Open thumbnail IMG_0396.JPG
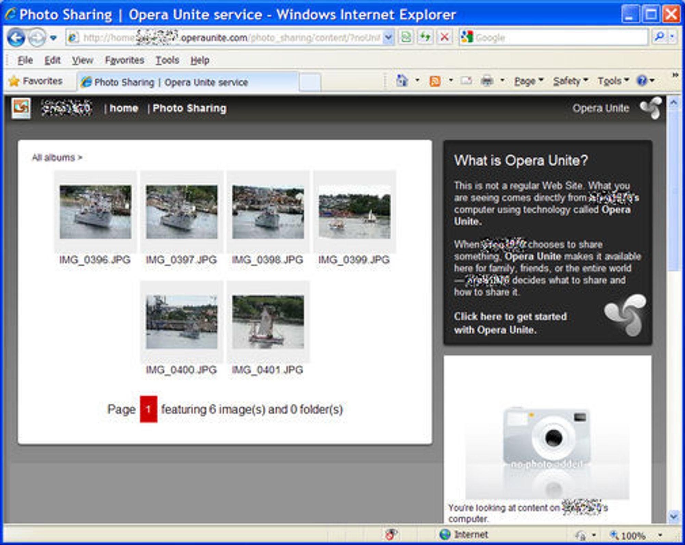 95,212
